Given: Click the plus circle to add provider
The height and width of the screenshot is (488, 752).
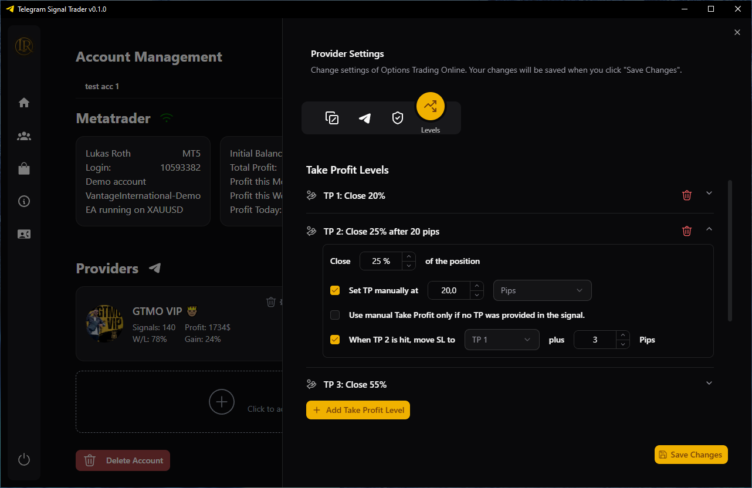Looking at the screenshot, I should pyautogui.click(x=222, y=402).
